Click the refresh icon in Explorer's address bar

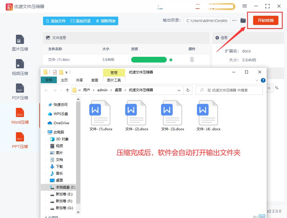(188, 90)
